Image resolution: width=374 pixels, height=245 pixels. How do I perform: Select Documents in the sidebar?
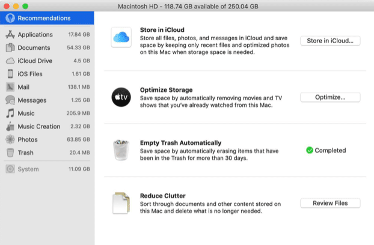[x=34, y=47]
